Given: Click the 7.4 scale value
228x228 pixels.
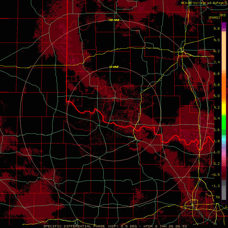Looking at the screenshot, I should point(217,62).
